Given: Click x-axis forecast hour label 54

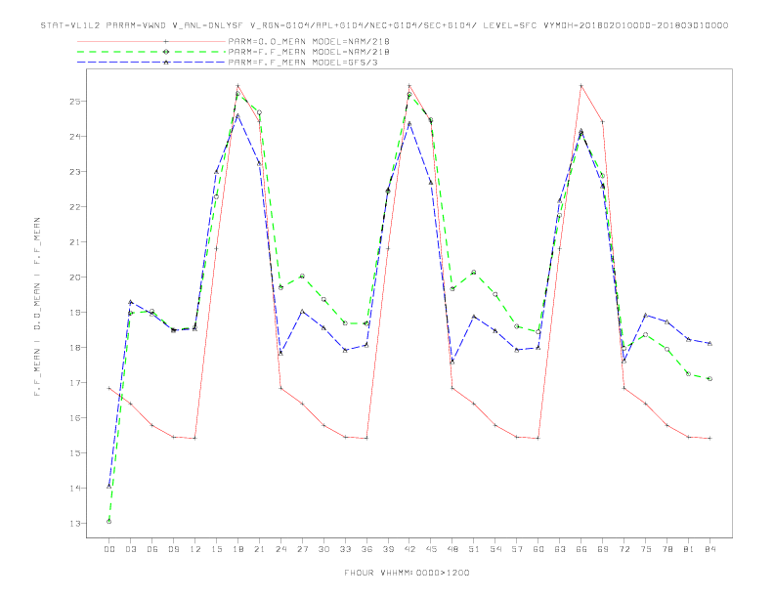Looking at the screenshot, I should pyautogui.click(x=495, y=549).
